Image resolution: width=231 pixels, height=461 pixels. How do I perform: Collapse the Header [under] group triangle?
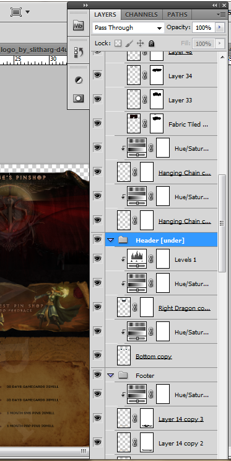[110, 240]
